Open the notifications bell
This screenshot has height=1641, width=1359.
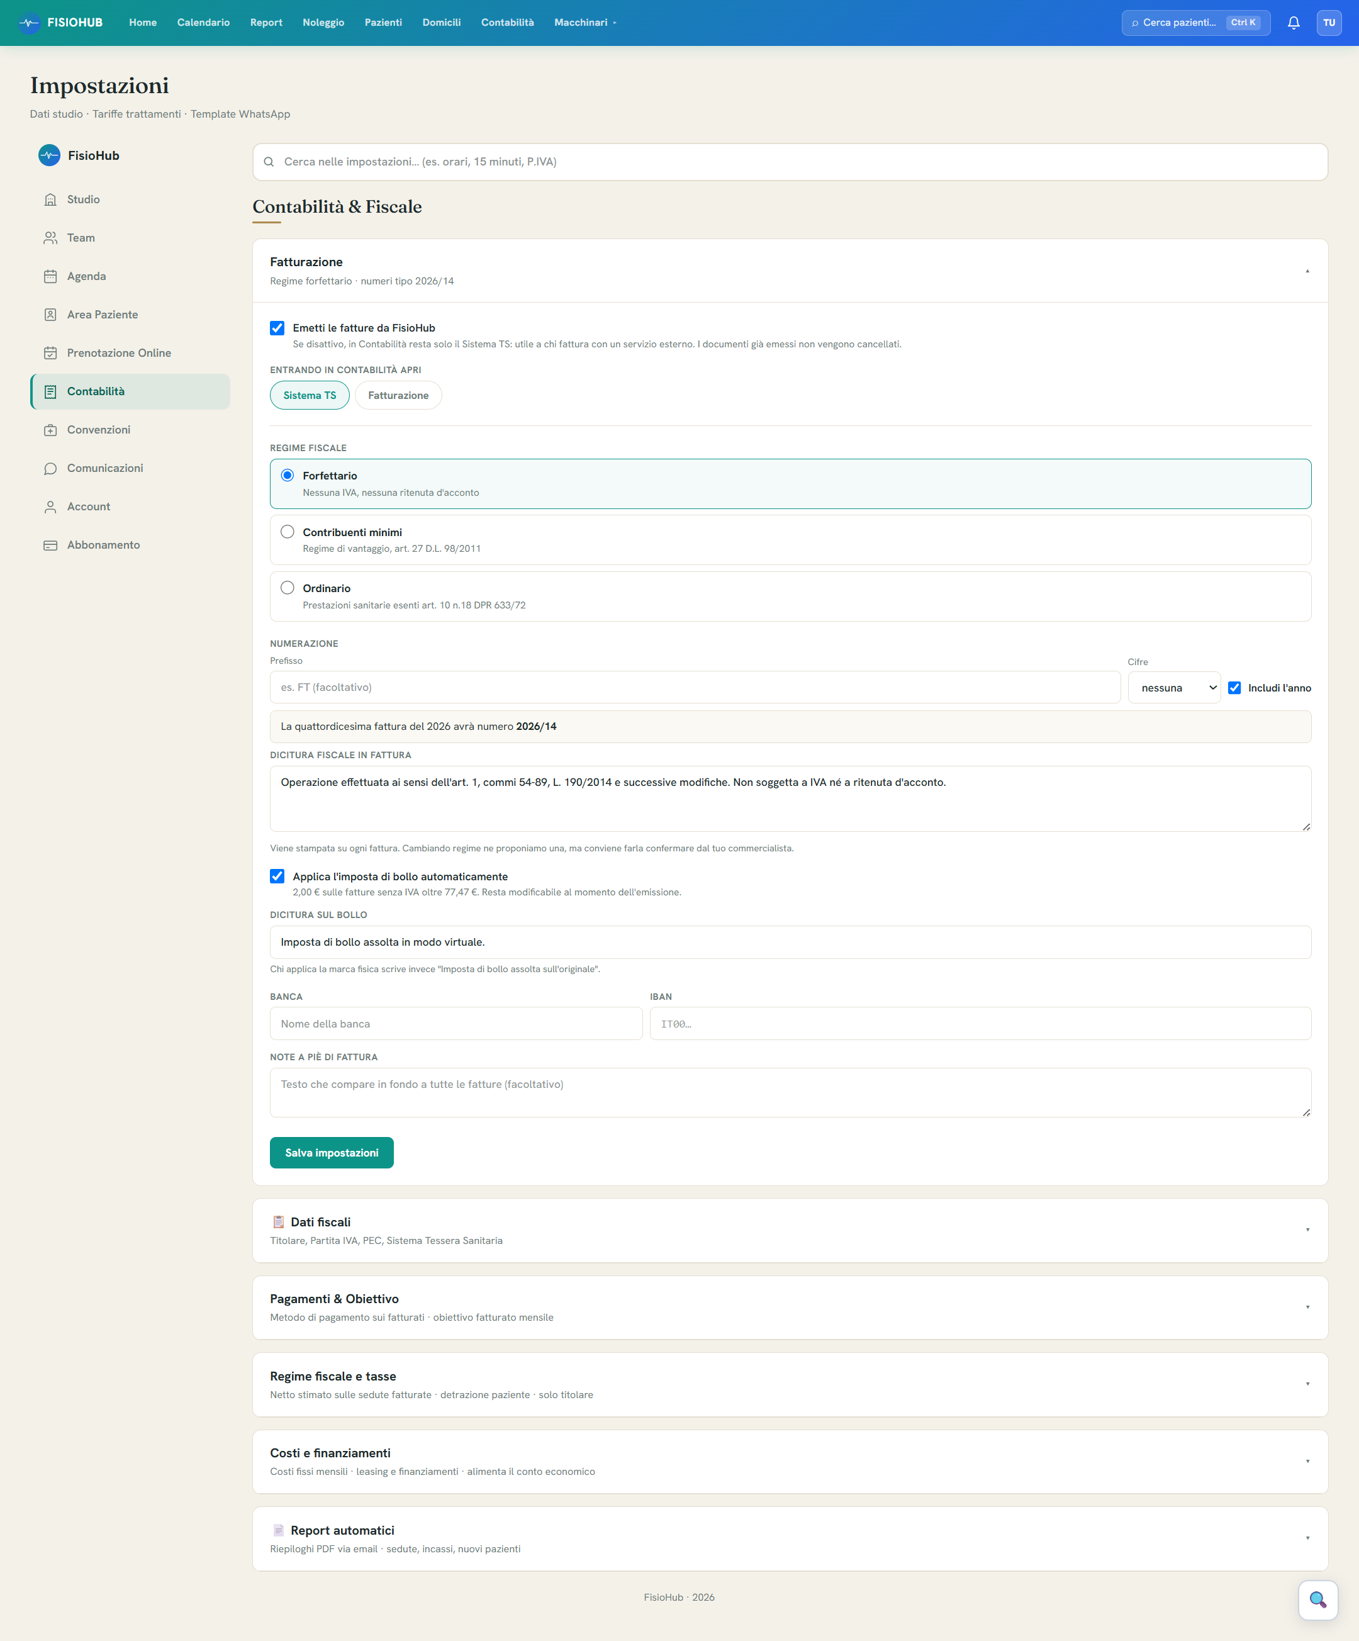click(1294, 23)
